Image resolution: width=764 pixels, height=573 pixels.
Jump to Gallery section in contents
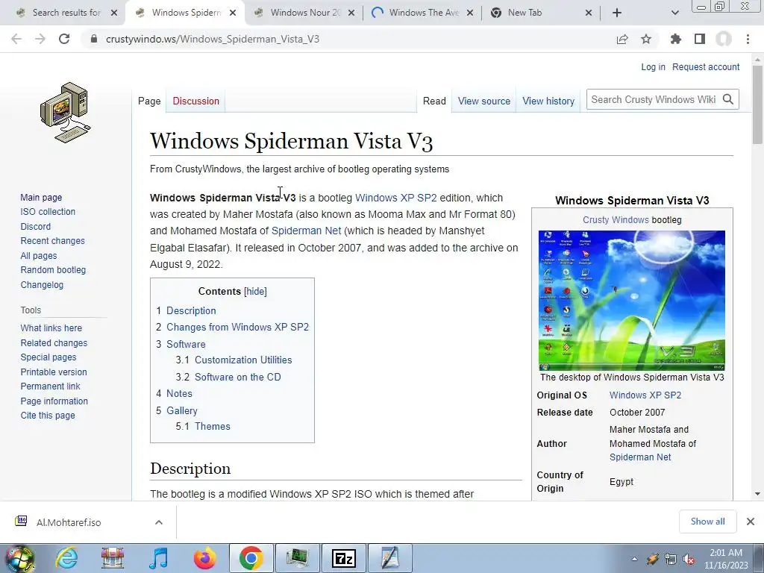(x=182, y=411)
